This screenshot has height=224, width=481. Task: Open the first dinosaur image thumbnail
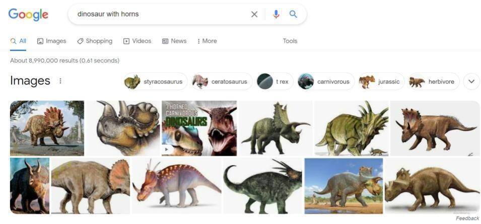coord(47,128)
